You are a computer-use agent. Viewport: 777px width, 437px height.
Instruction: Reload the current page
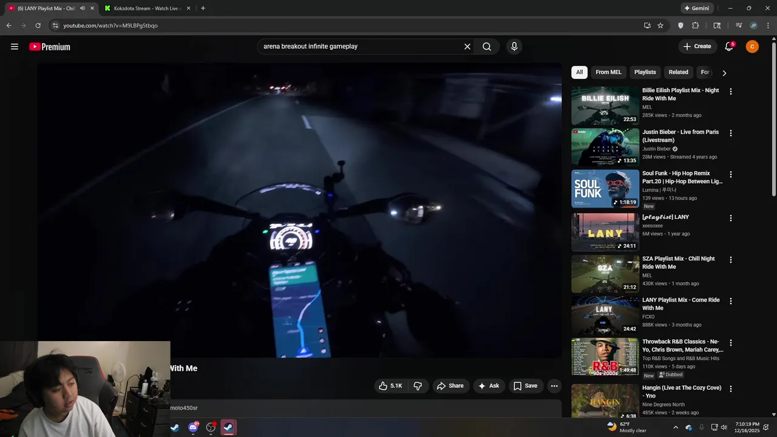coord(38,25)
